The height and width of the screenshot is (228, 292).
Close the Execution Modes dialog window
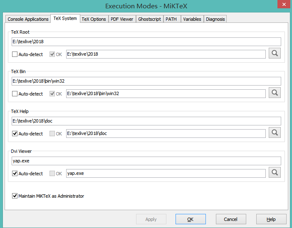(284, 4)
